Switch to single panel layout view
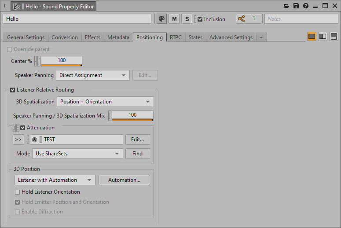Image resolution: width=341 pixels, height=228 pixels. pyautogui.click(x=312, y=37)
